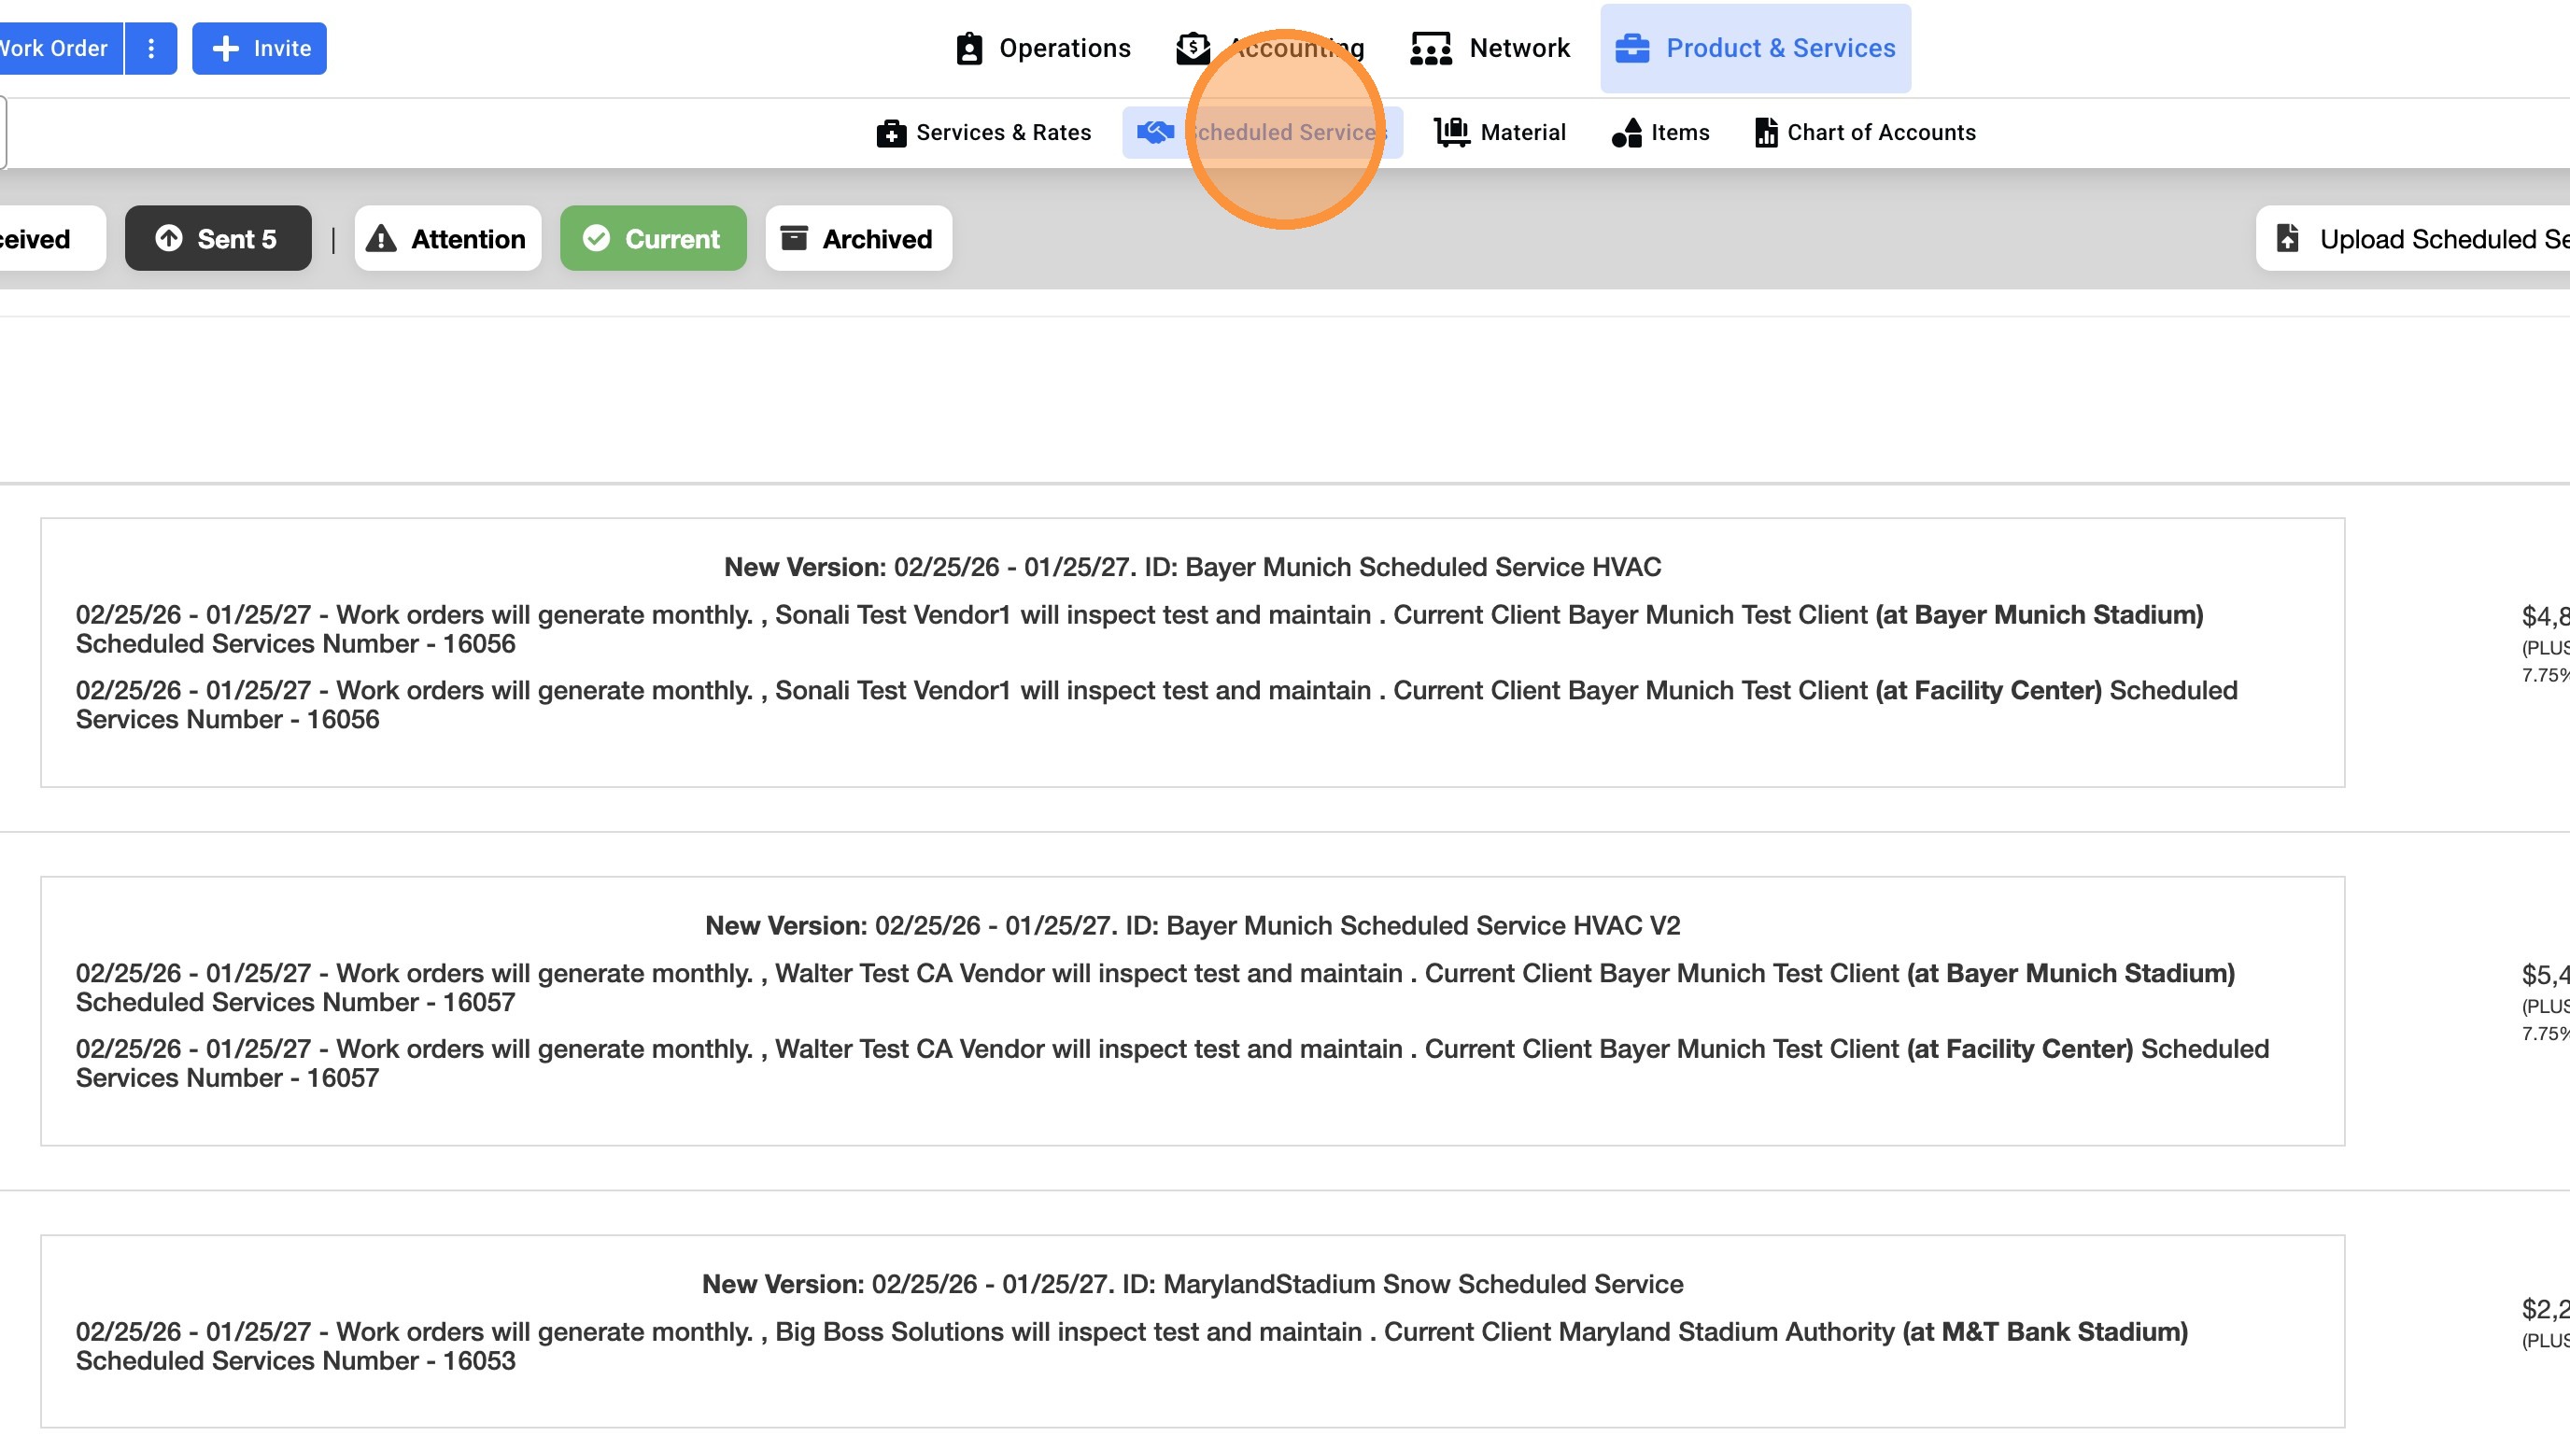Filter by Sent 5 status
This screenshot has height=1436, width=2570.
218,238
